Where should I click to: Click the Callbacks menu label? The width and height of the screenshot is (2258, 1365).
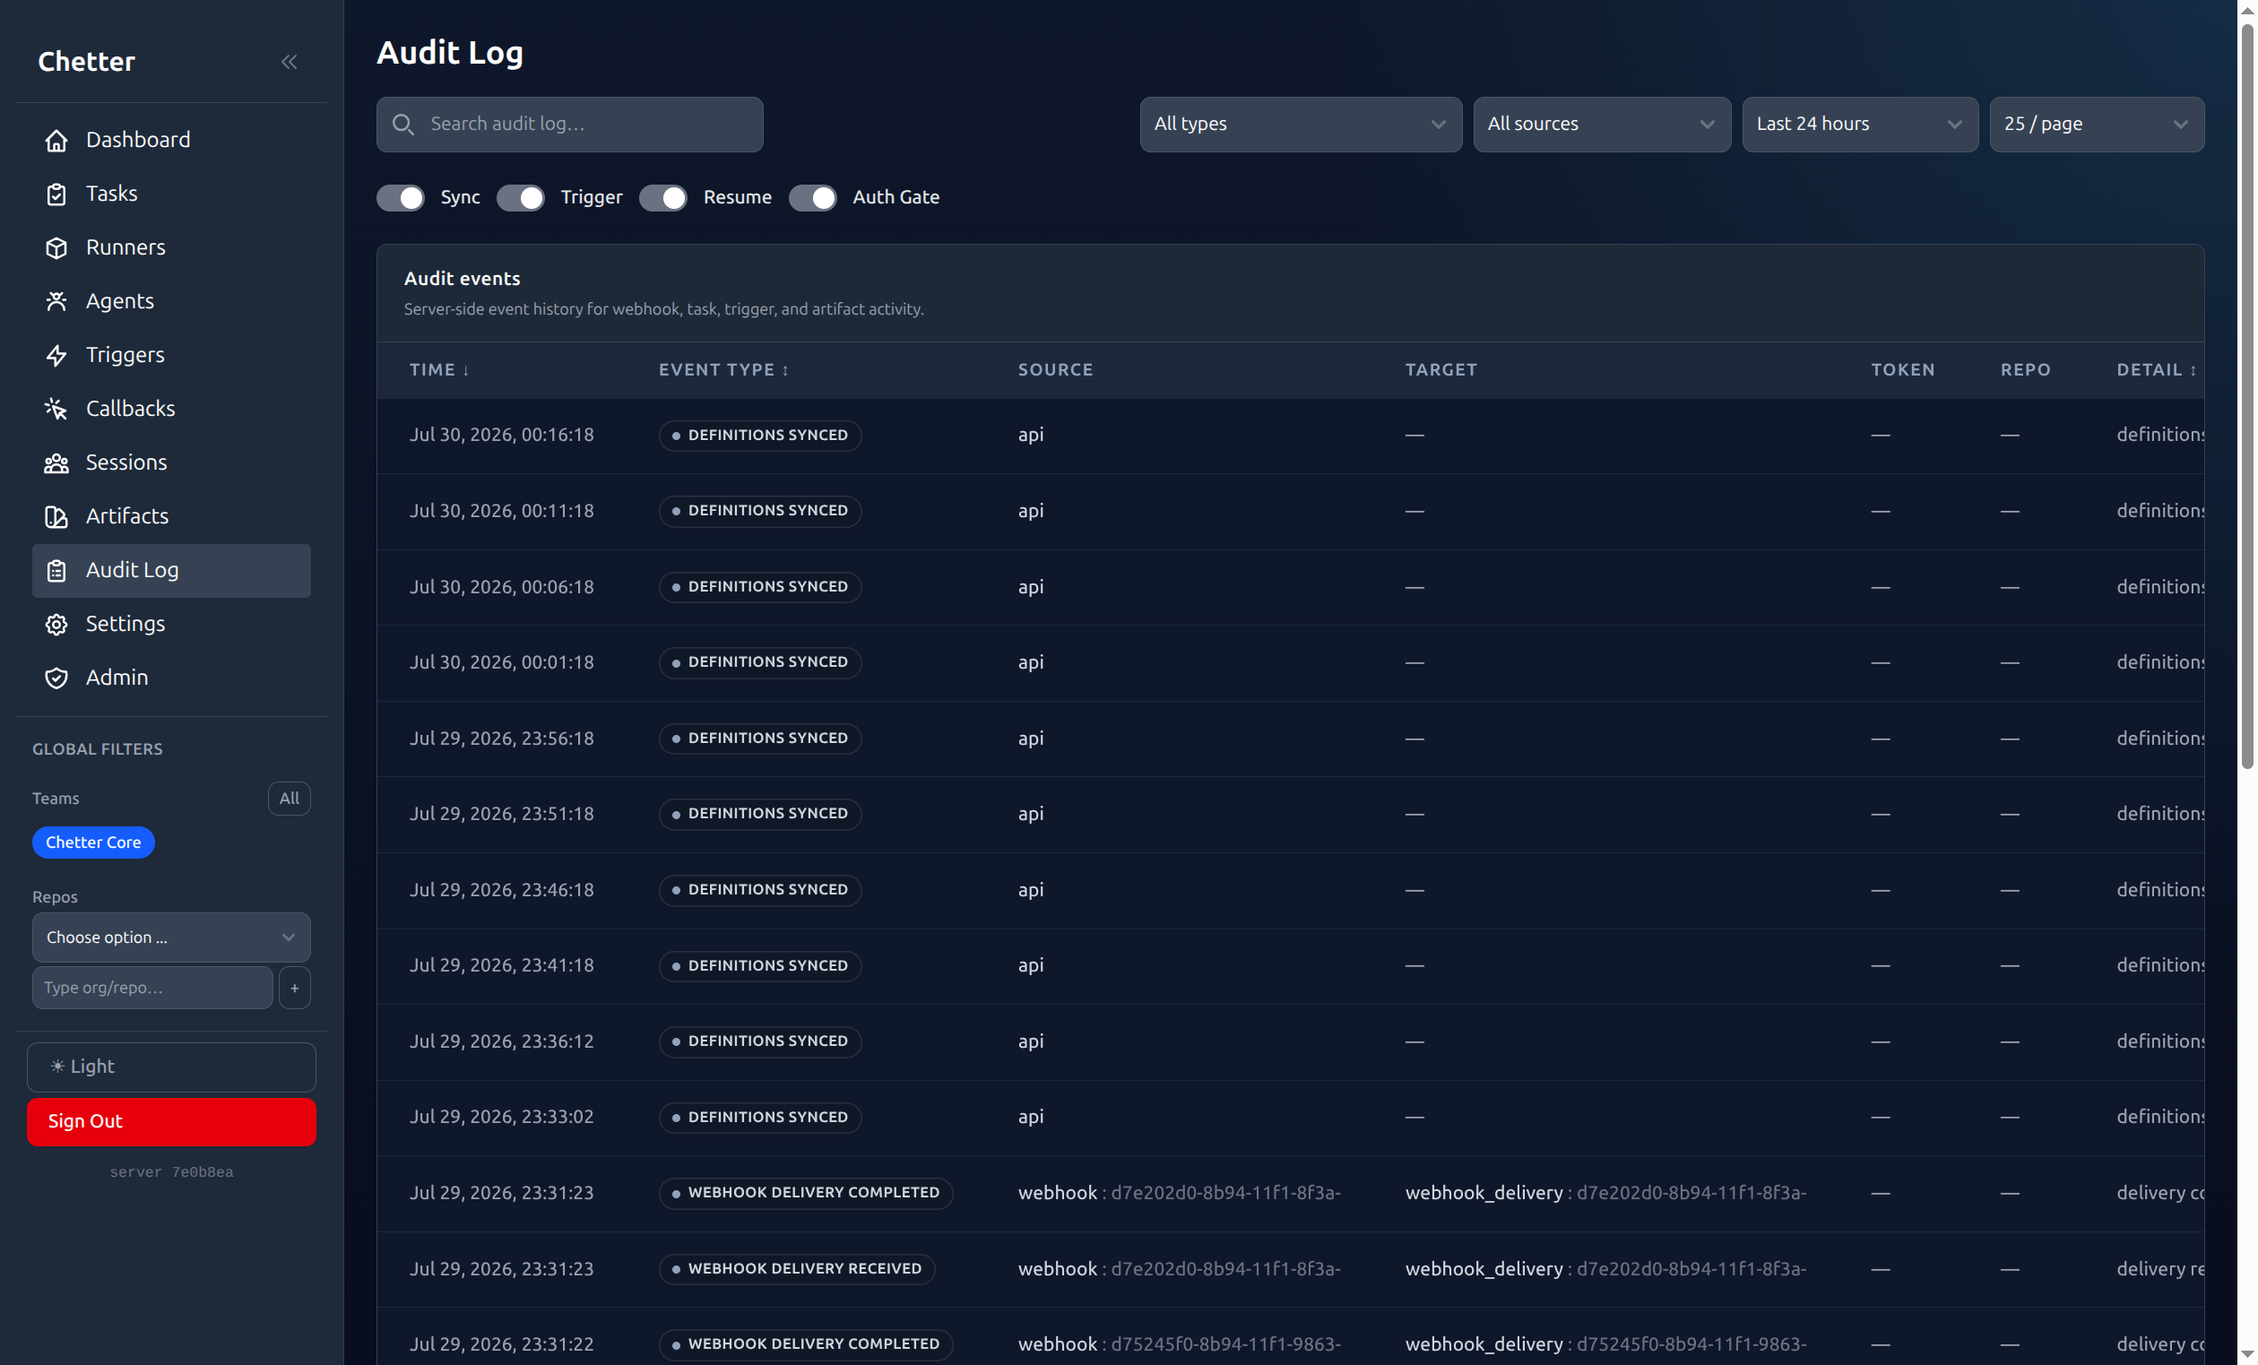(130, 409)
